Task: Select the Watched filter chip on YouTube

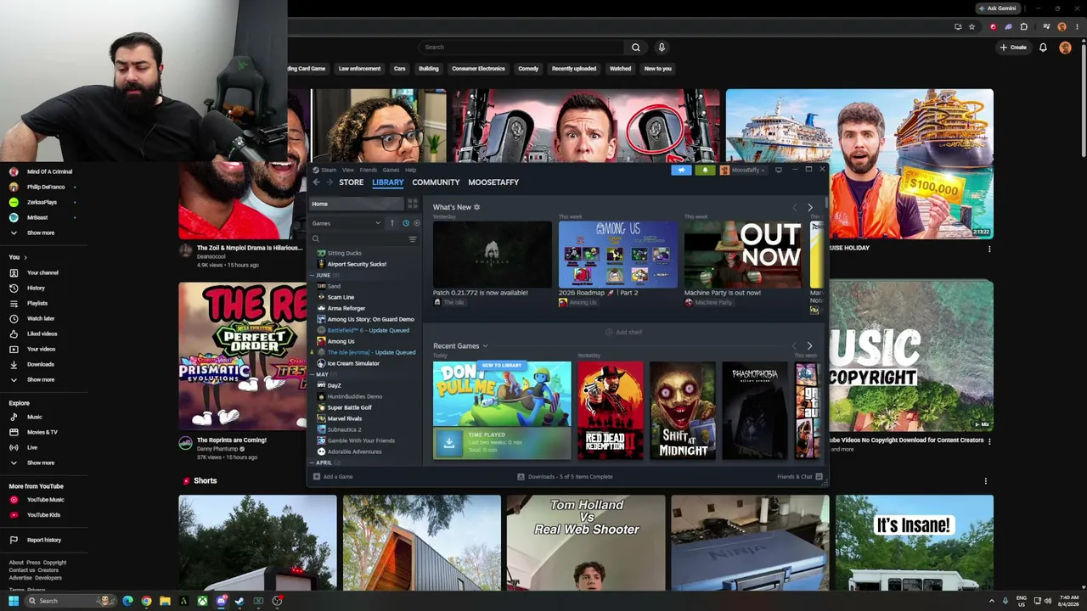Action: tap(621, 69)
